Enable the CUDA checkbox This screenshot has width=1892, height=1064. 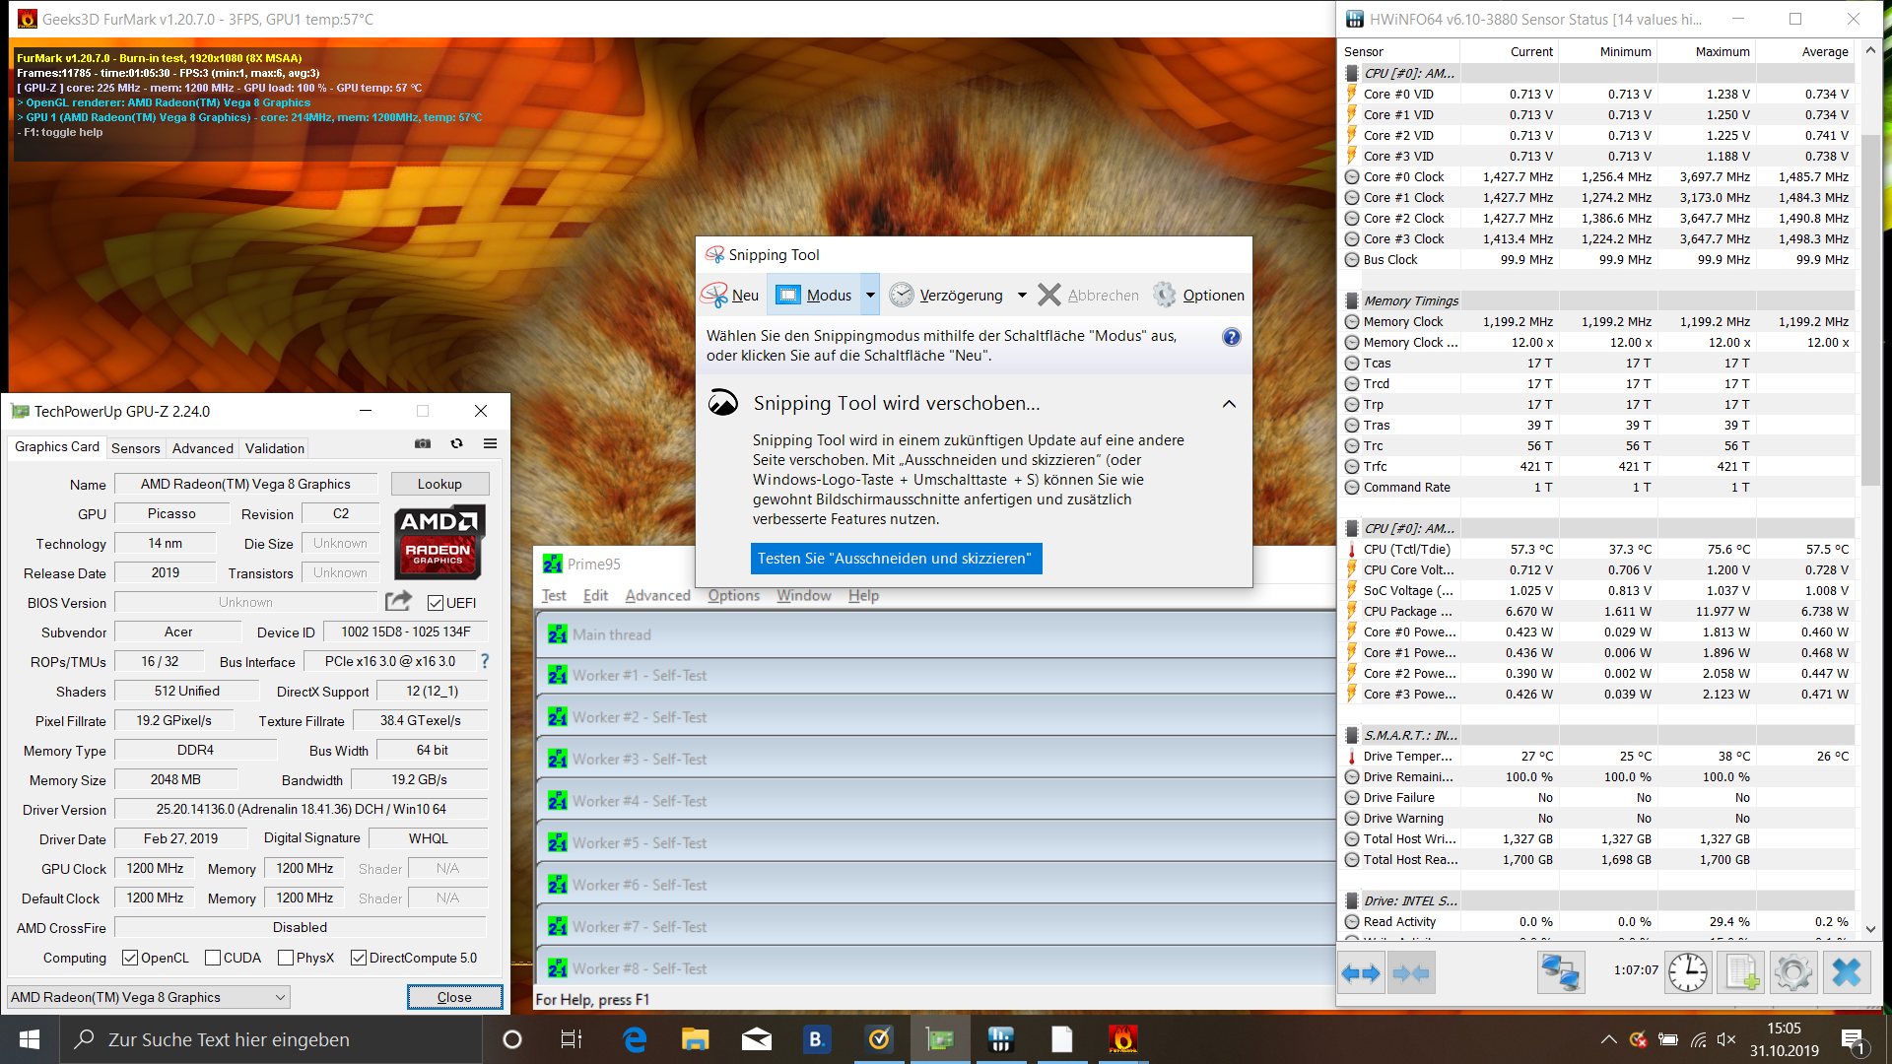213,958
